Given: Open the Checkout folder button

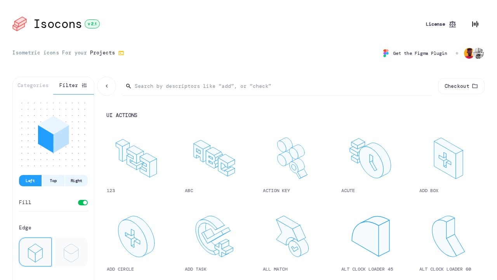Looking at the screenshot, I should click(461, 86).
